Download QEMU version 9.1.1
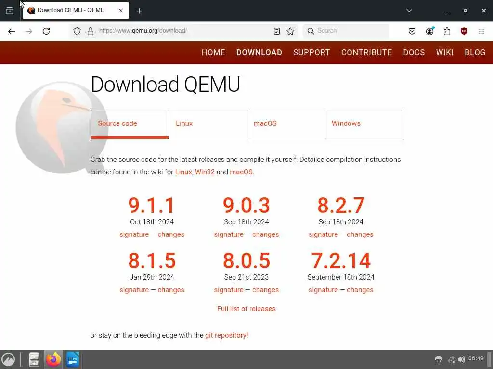 pyautogui.click(x=152, y=206)
